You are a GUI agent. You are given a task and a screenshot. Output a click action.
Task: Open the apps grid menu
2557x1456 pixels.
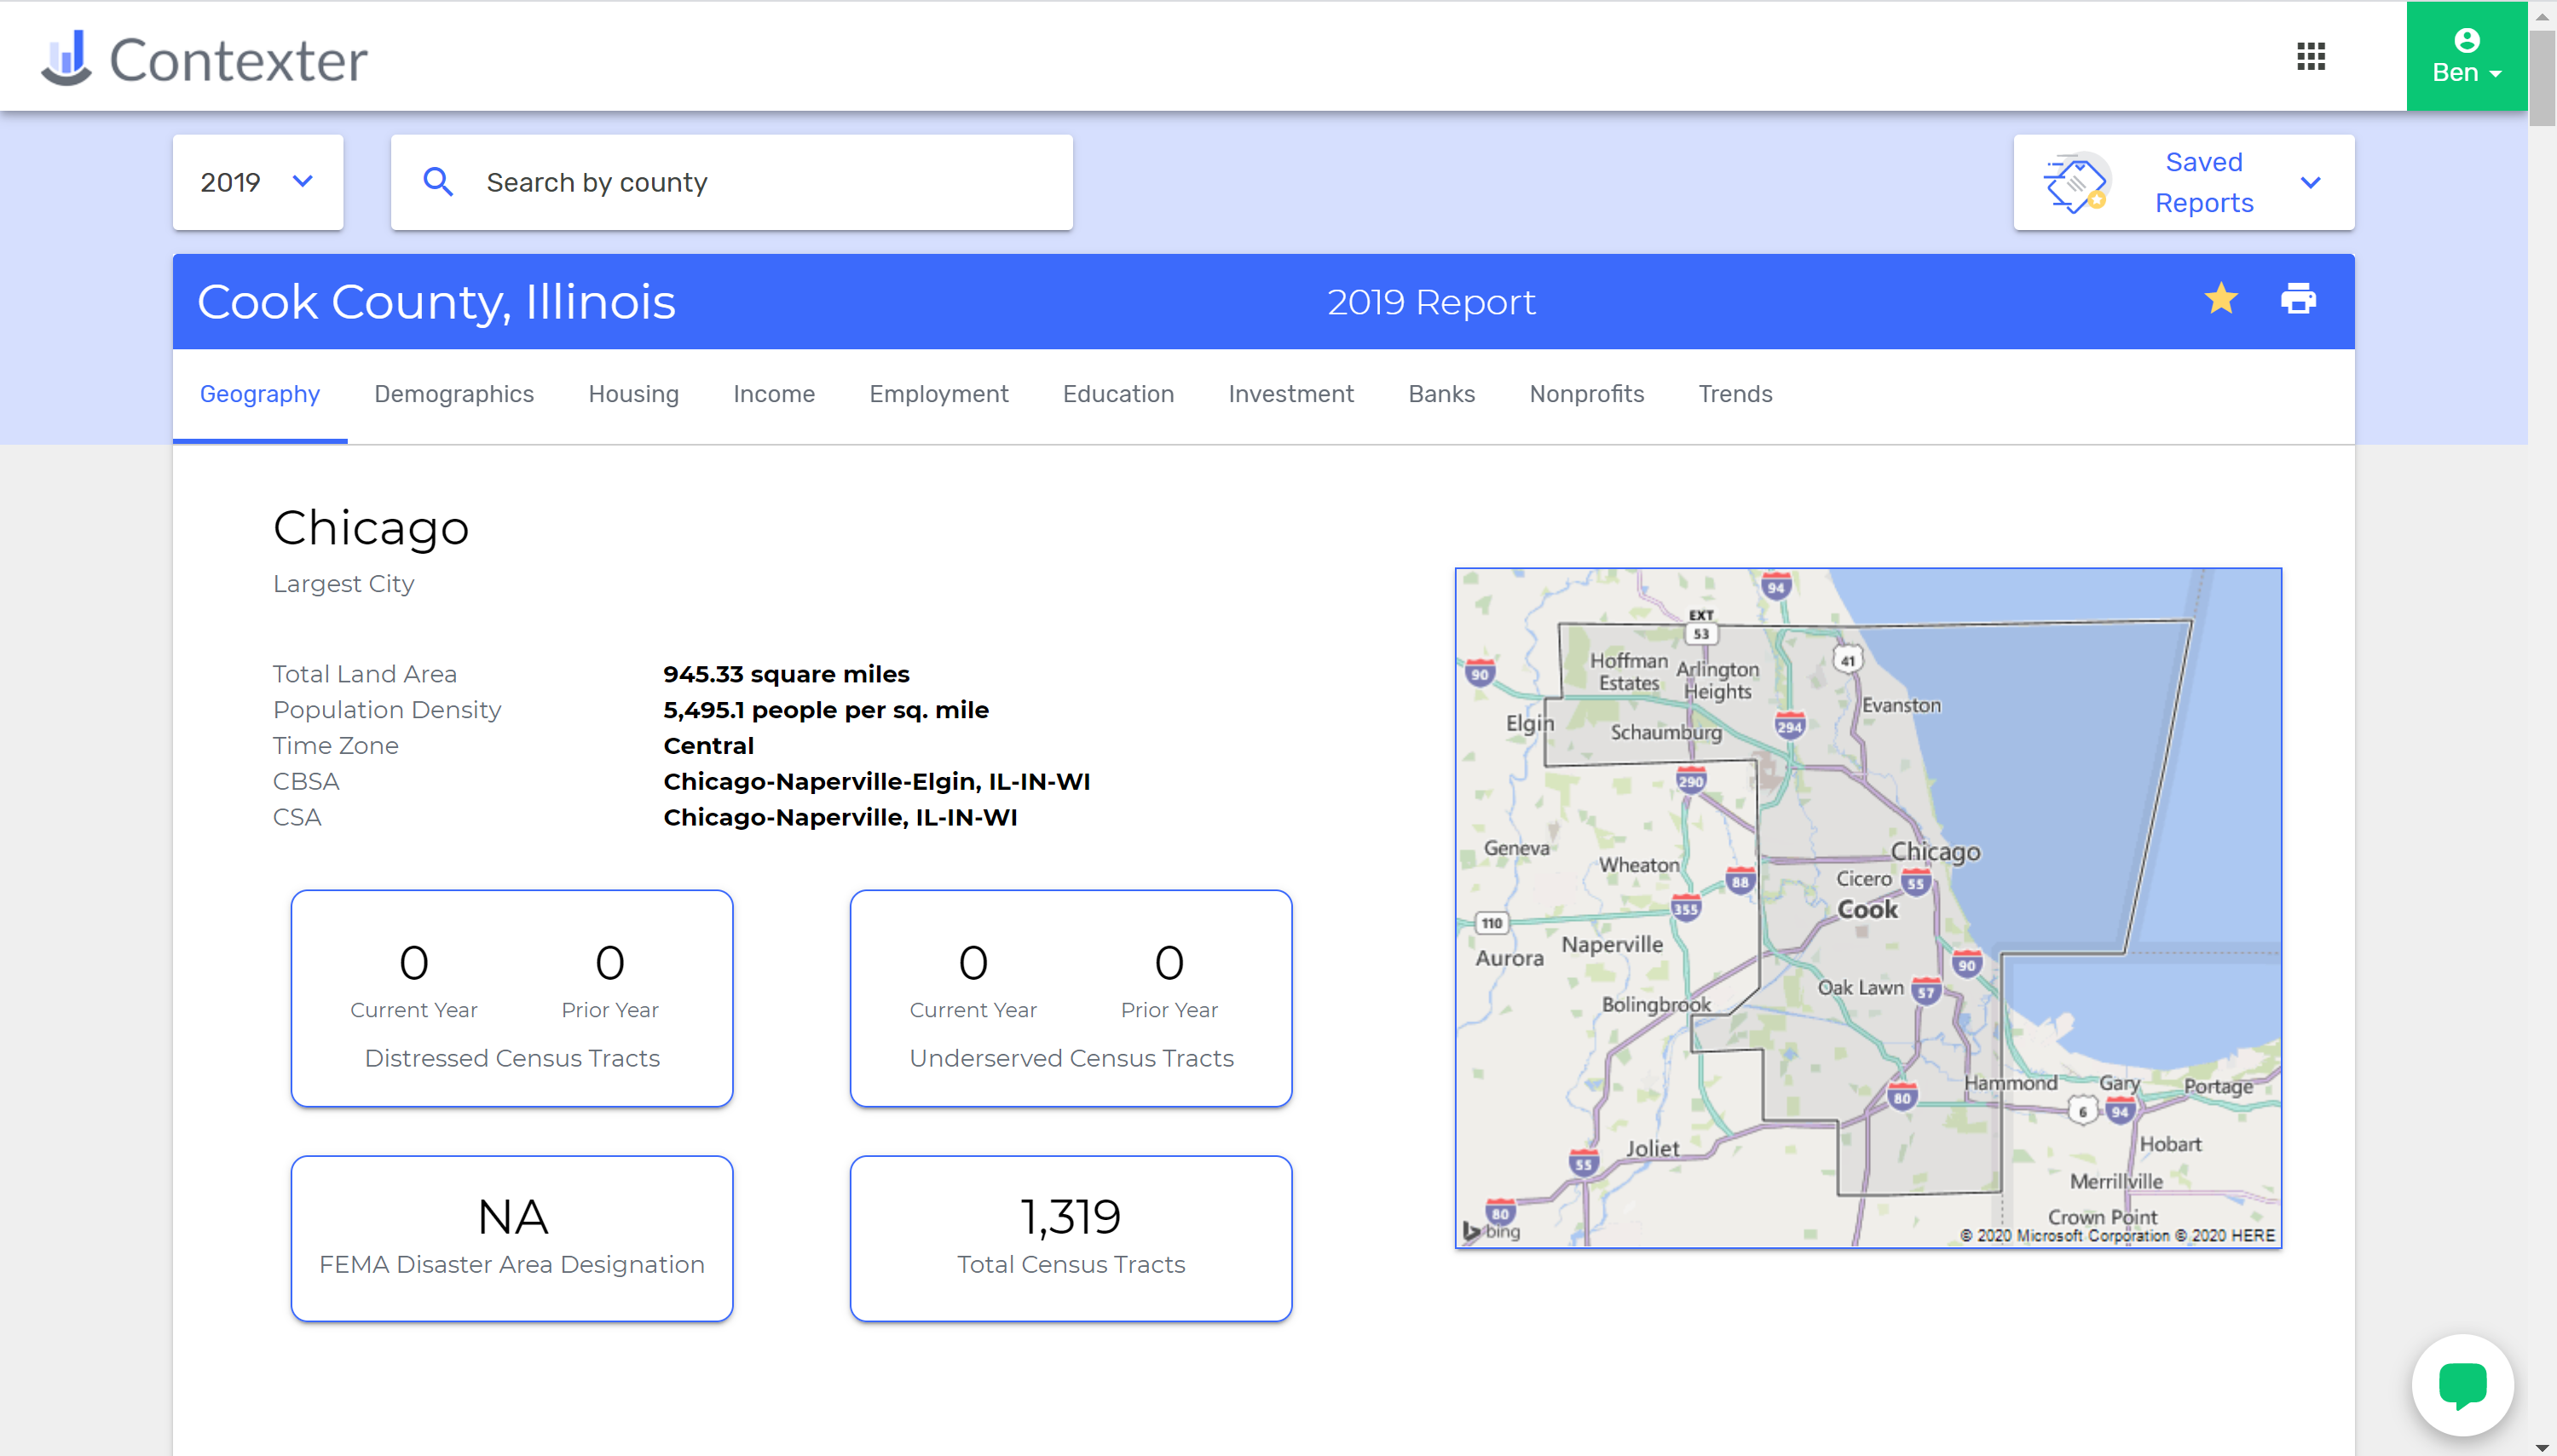[2310, 56]
